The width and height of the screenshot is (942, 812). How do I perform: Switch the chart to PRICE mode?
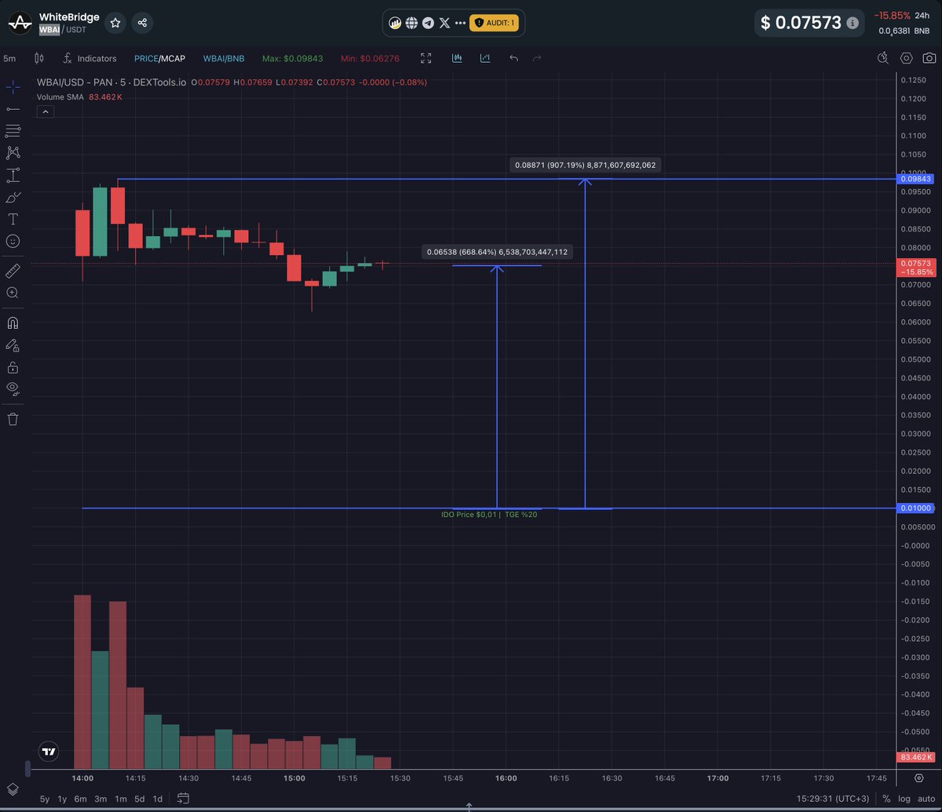pos(146,58)
